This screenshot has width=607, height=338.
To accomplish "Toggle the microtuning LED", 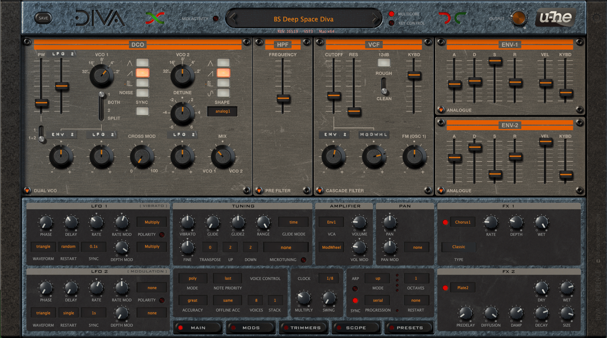I will click(x=303, y=260).
